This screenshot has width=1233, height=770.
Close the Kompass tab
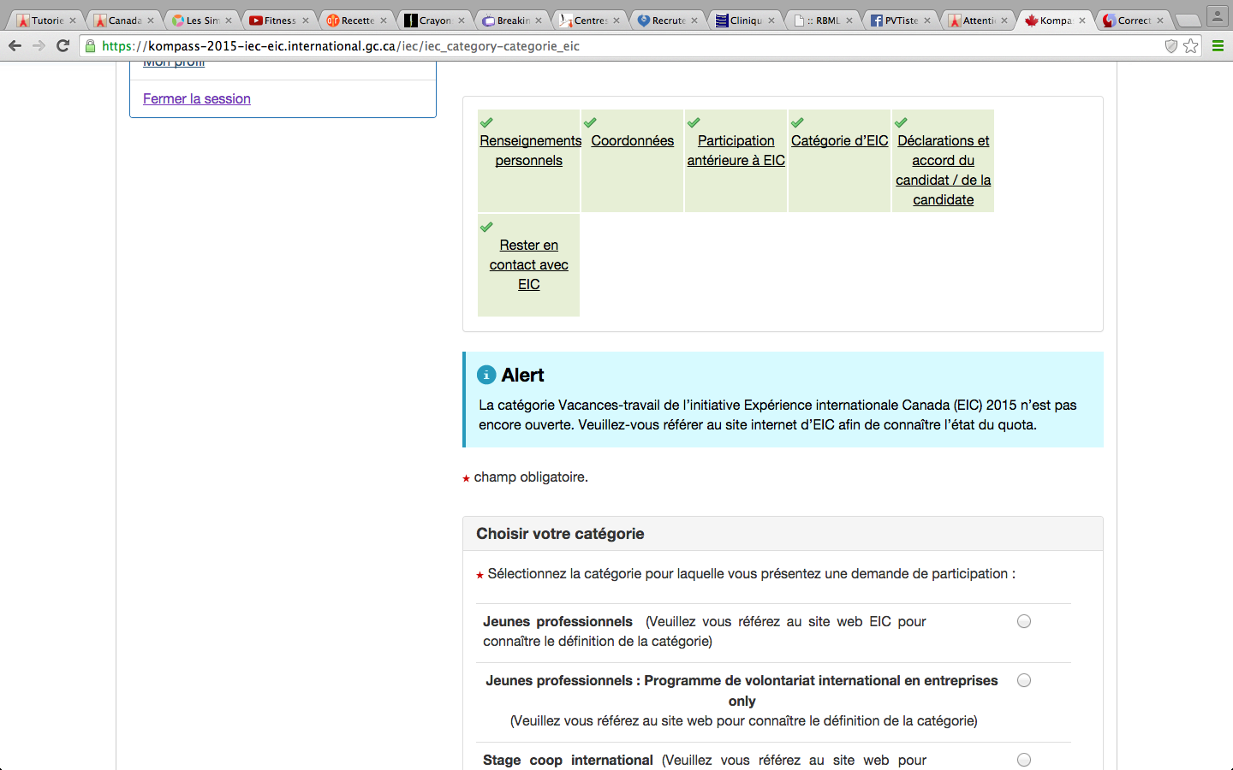coord(1082,21)
